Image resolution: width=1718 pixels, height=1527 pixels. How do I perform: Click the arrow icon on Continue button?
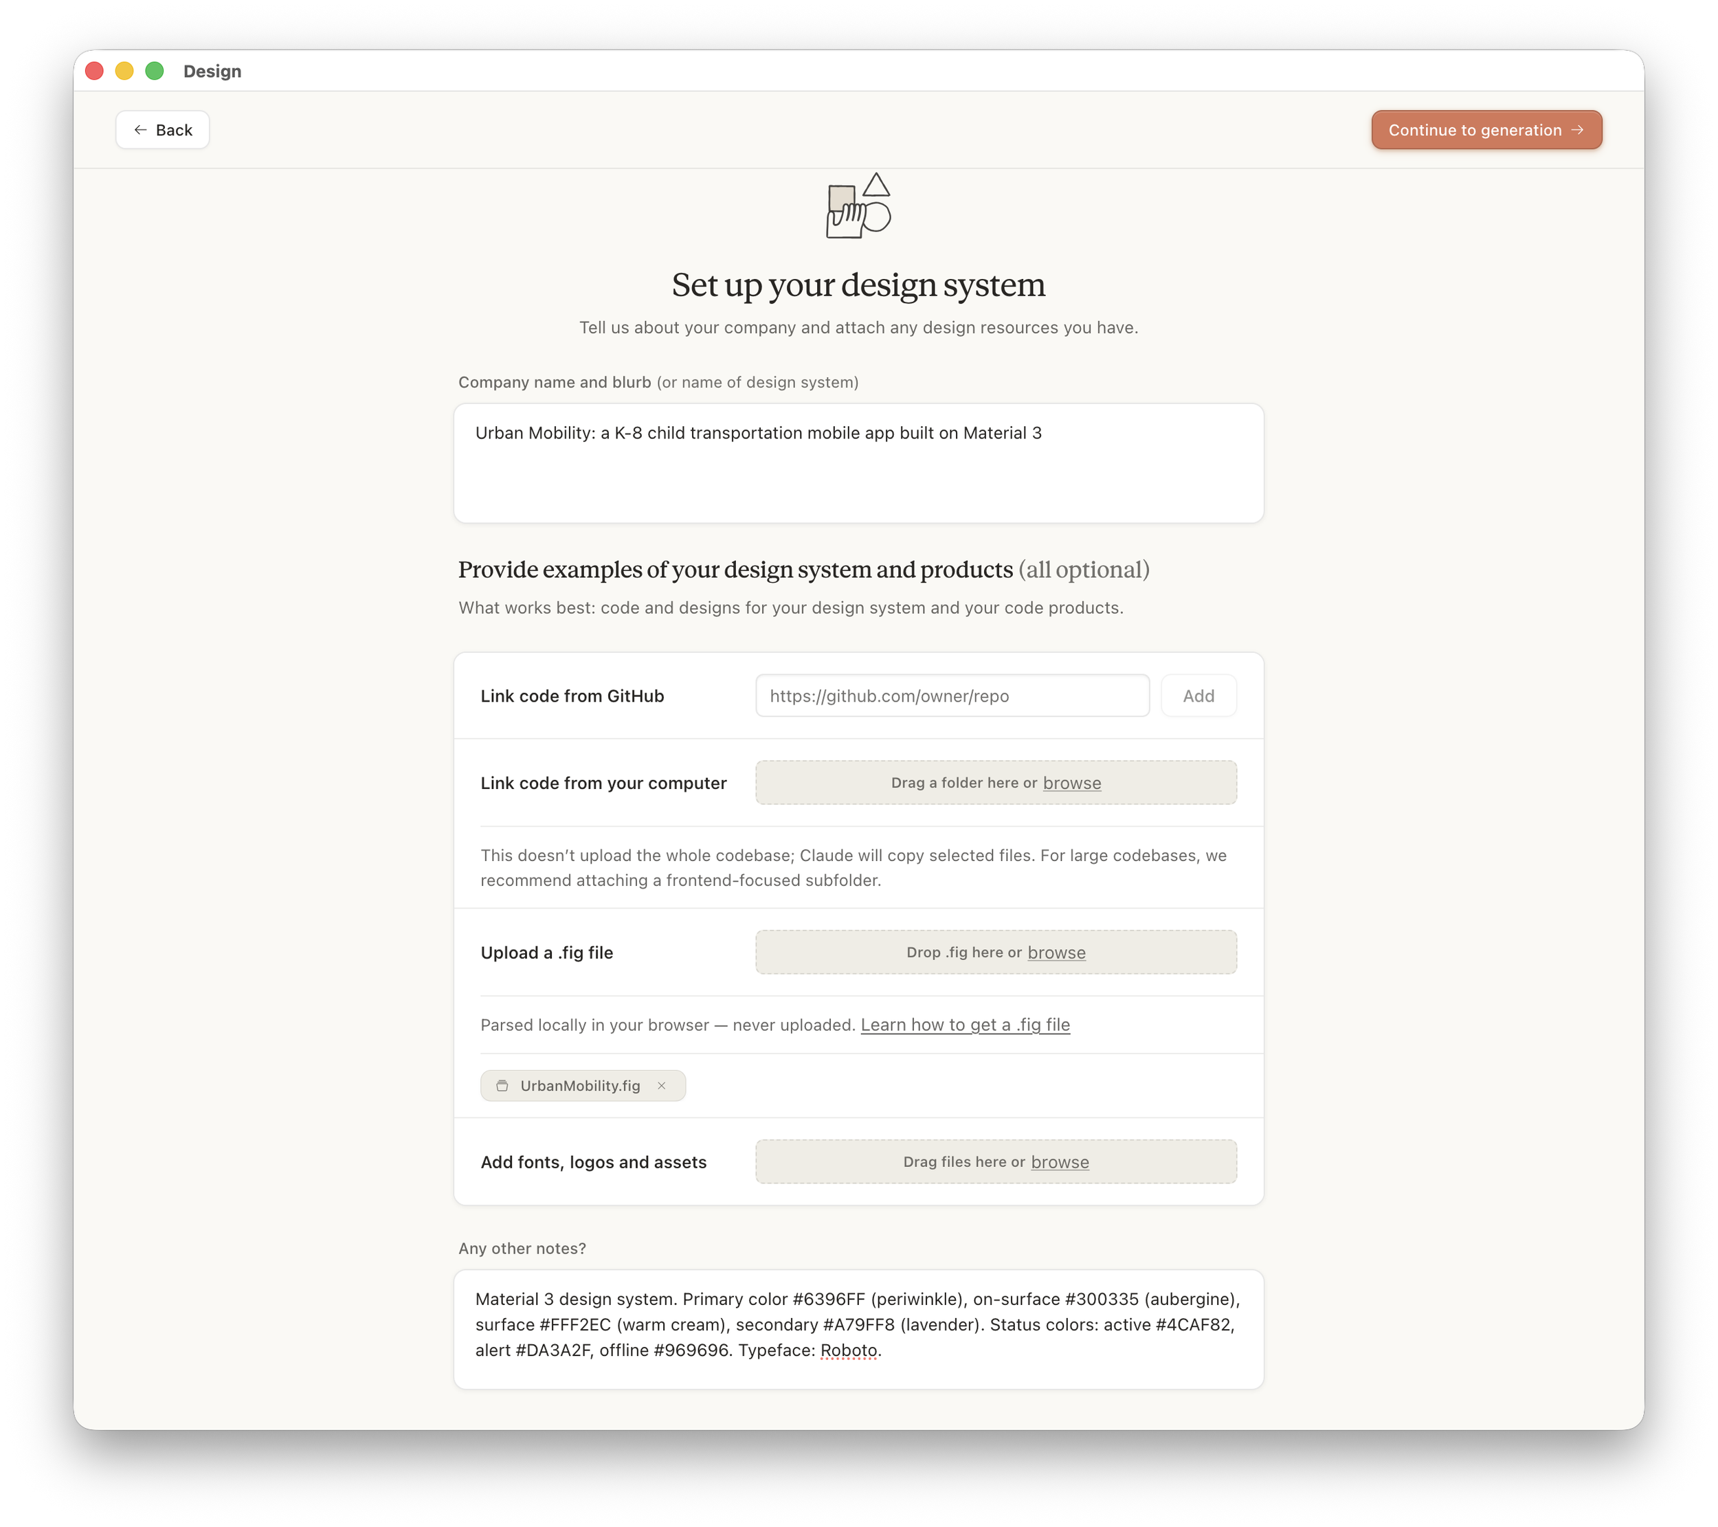(x=1577, y=131)
